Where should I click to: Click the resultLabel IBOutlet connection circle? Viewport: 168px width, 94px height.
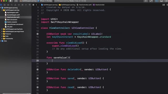(38, 34)
